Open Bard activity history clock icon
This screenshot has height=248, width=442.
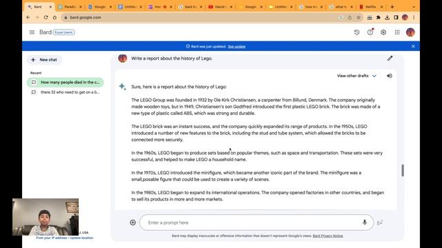(x=357, y=32)
